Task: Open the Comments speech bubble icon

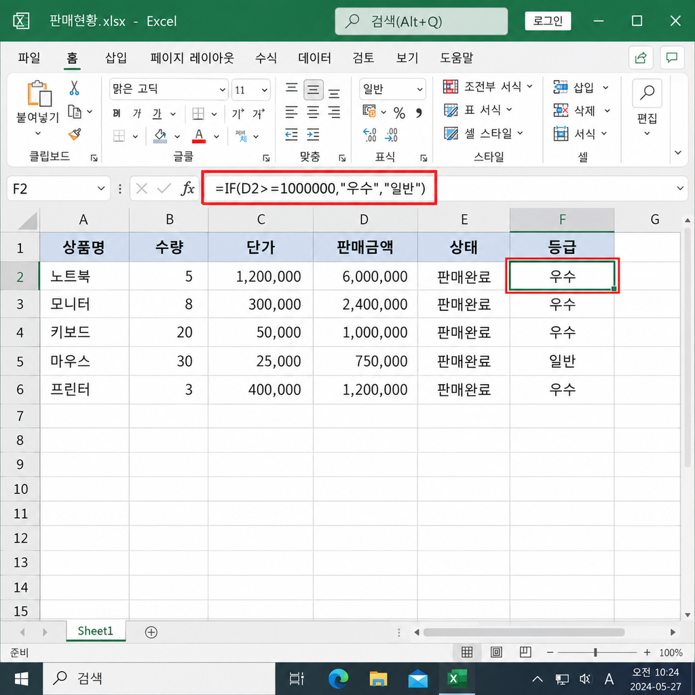Action: pyautogui.click(x=672, y=58)
